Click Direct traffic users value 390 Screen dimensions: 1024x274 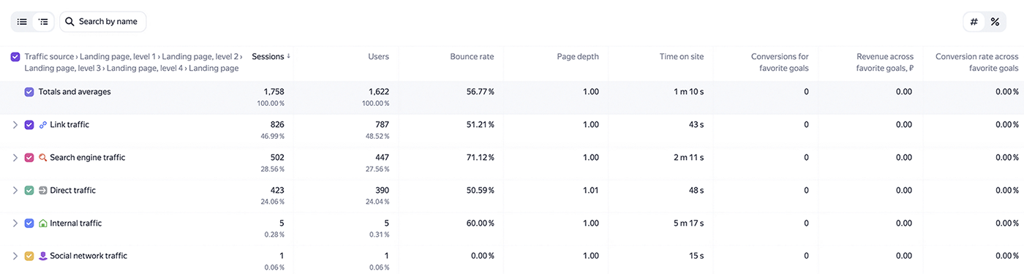pyautogui.click(x=382, y=191)
